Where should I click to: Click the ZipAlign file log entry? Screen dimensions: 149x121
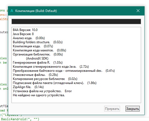28,87
